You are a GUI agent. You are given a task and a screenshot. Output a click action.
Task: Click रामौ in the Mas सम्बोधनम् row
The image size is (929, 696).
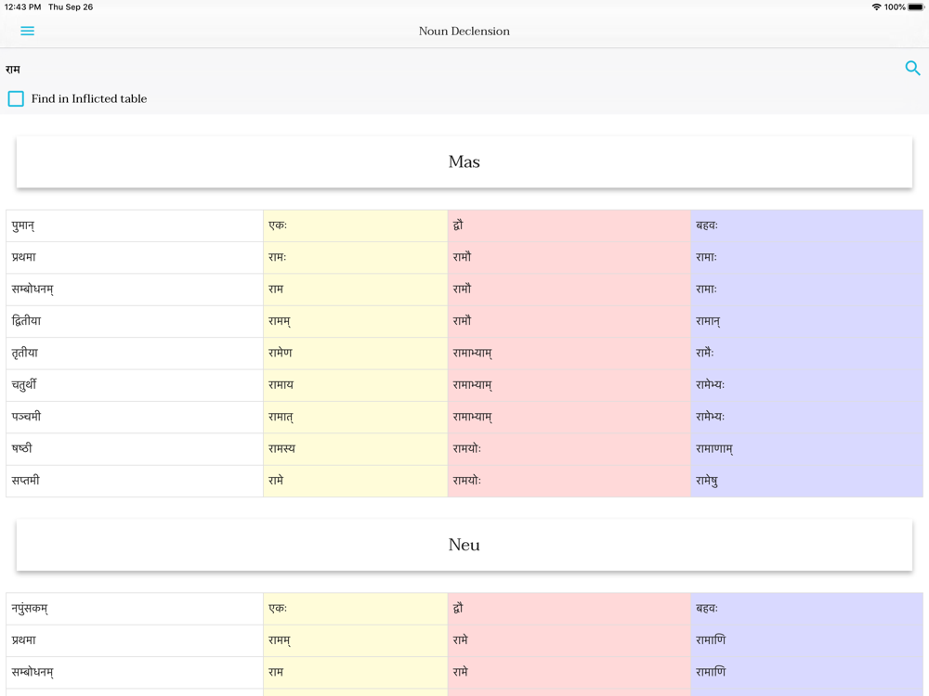pos(569,290)
